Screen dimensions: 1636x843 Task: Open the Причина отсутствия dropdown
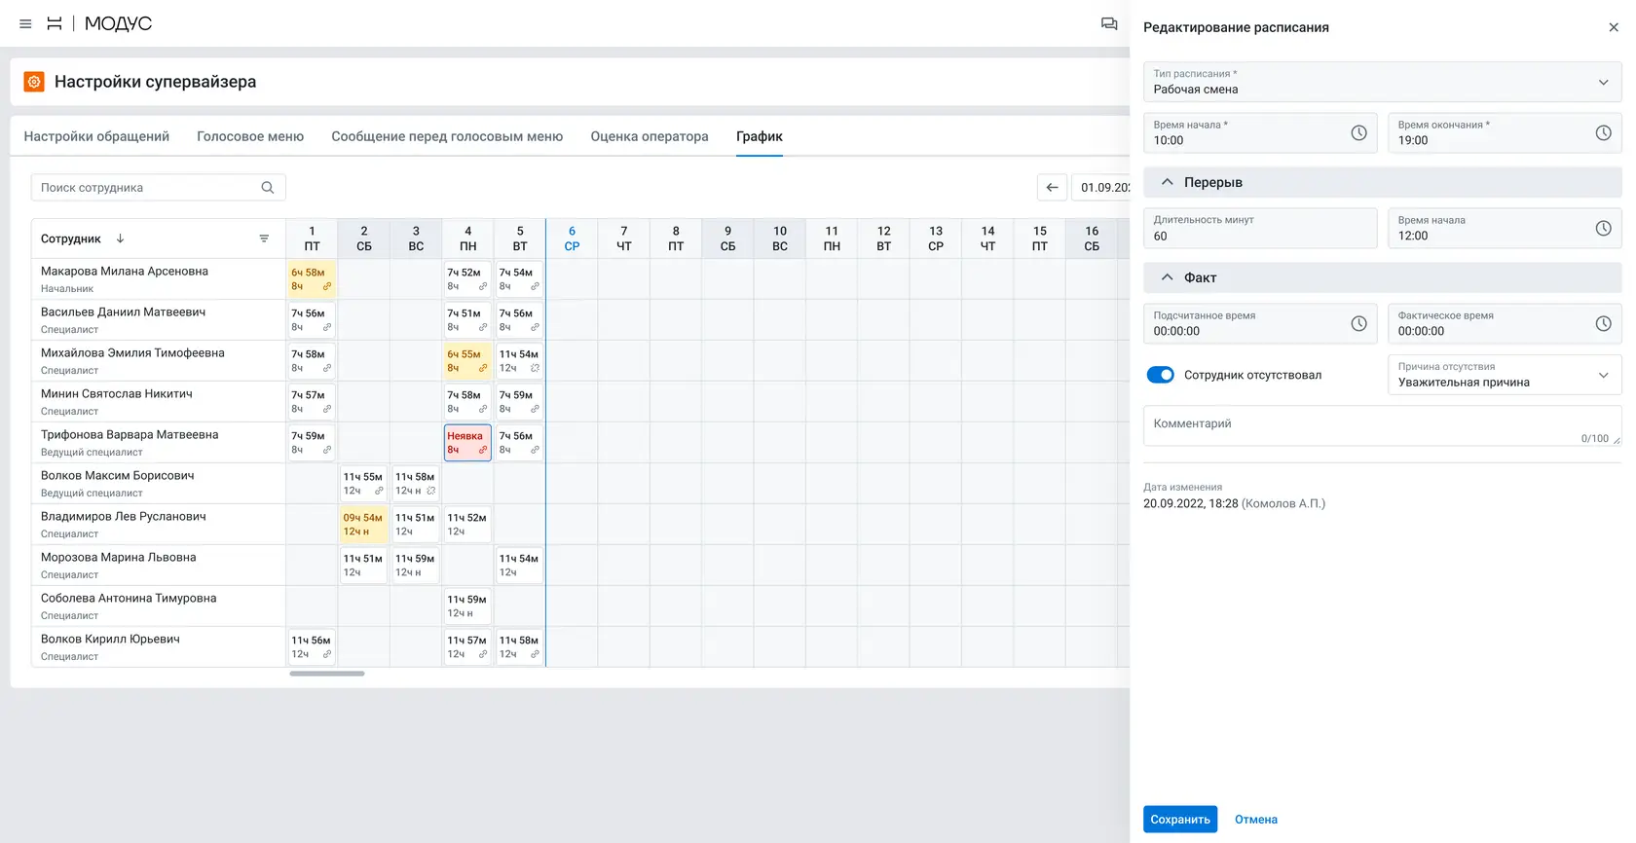click(1505, 375)
